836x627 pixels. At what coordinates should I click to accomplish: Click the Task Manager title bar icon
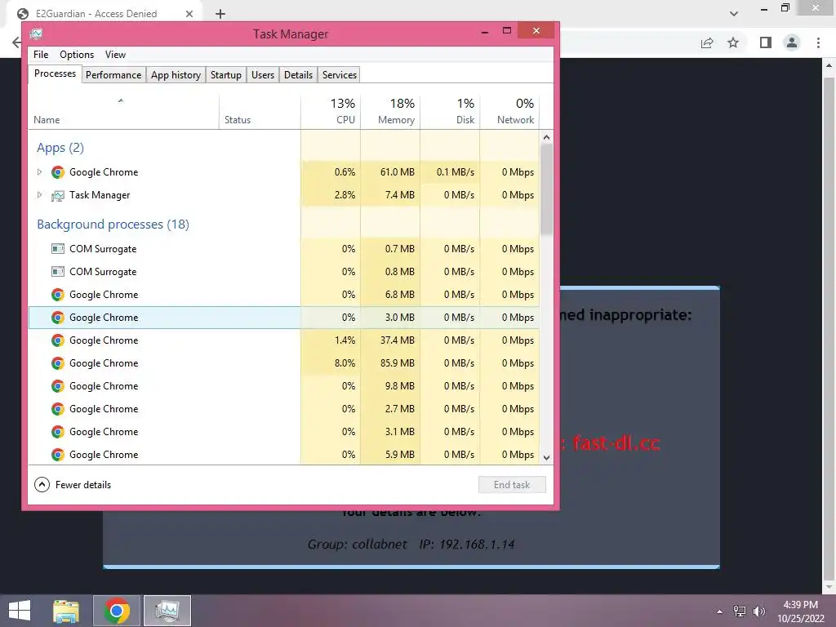(36, 34)
